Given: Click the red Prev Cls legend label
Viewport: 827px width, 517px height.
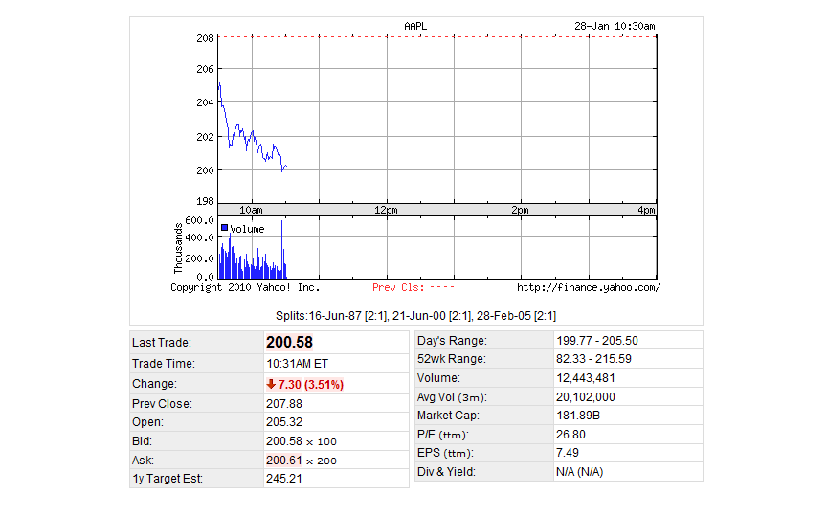Looking at the screenshot, I should point(398,287).
